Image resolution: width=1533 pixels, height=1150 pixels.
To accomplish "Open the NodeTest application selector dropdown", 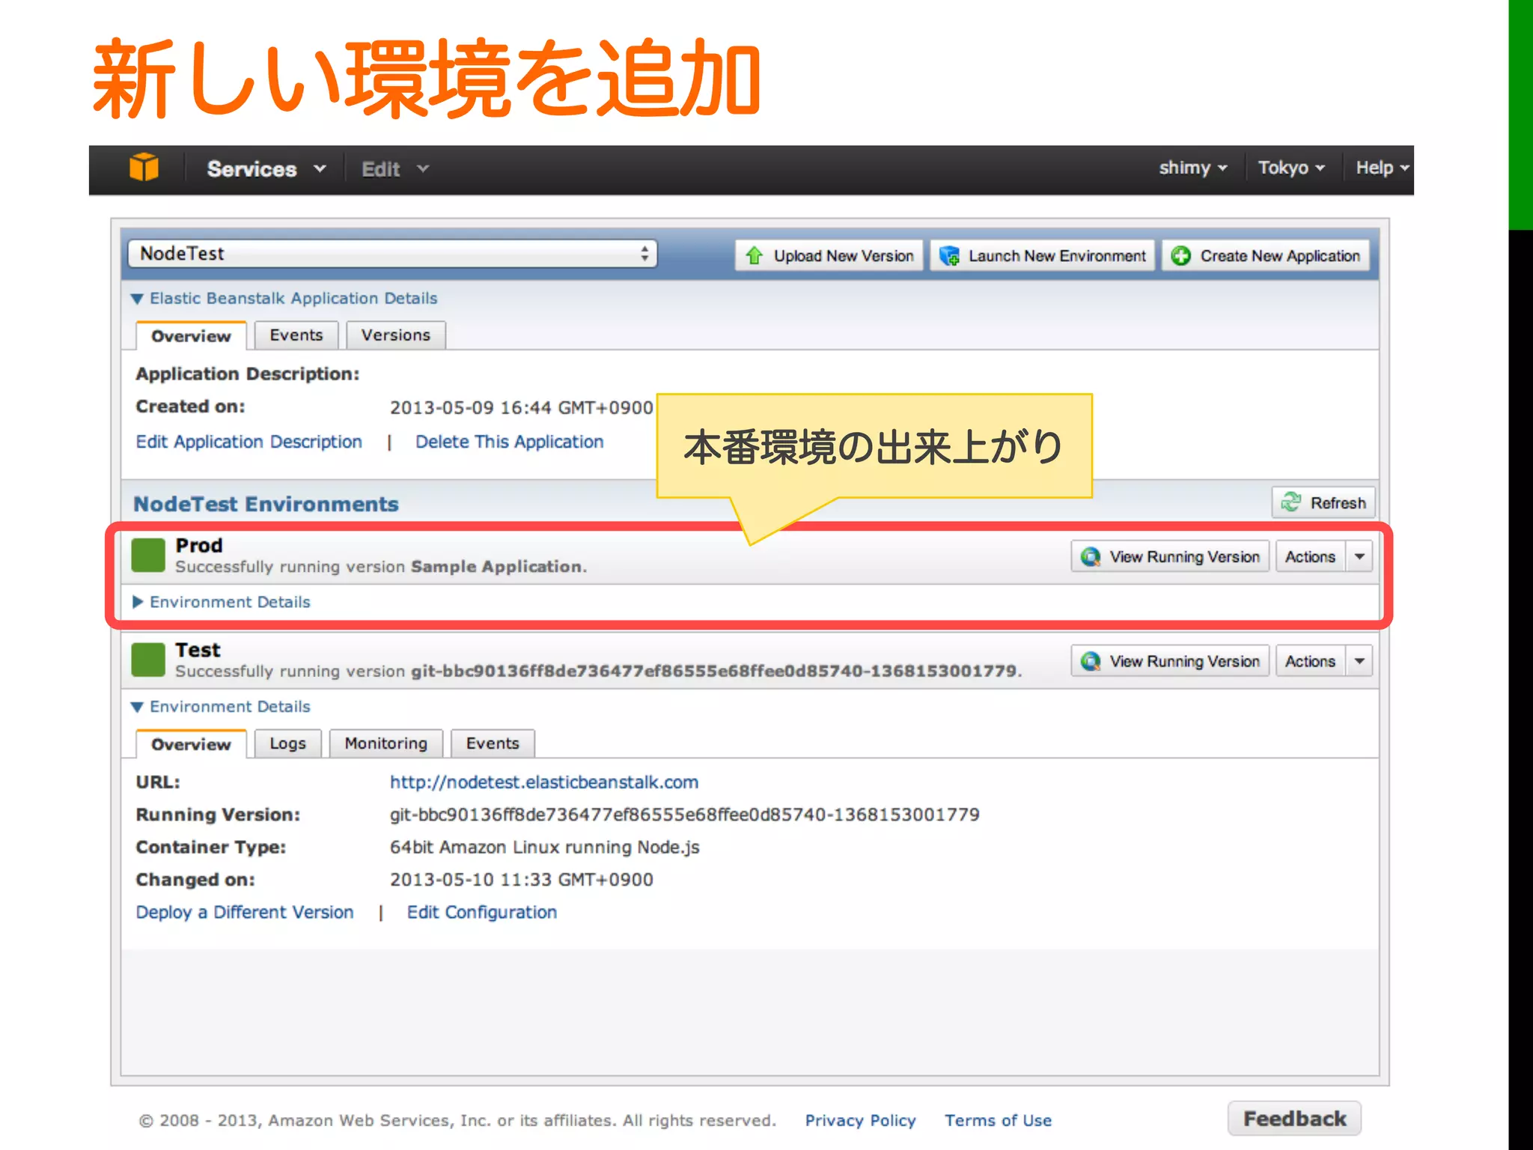I will pos(392,254).
